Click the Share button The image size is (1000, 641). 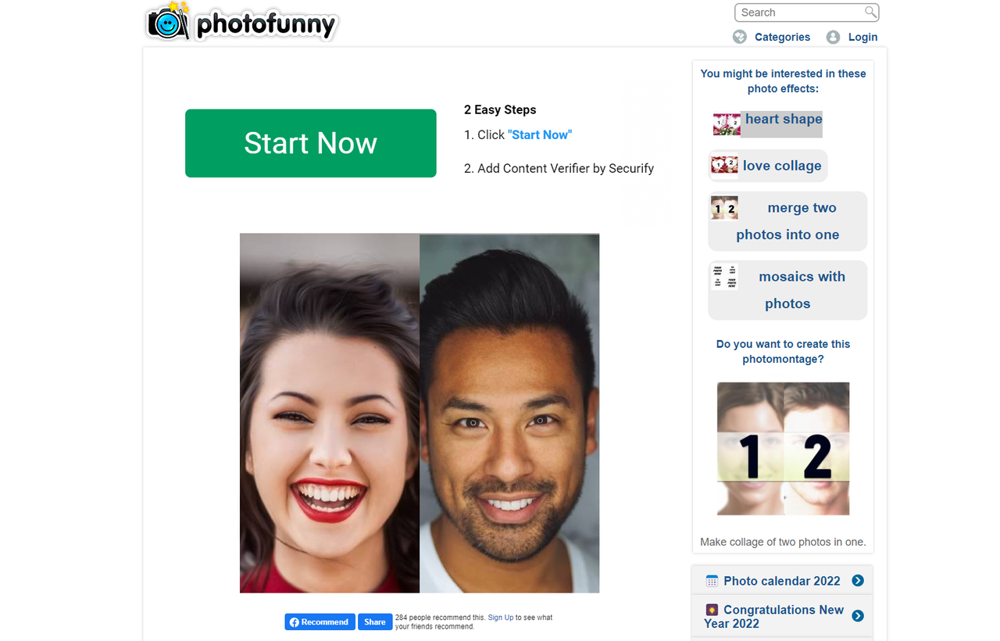coord(375,621)
